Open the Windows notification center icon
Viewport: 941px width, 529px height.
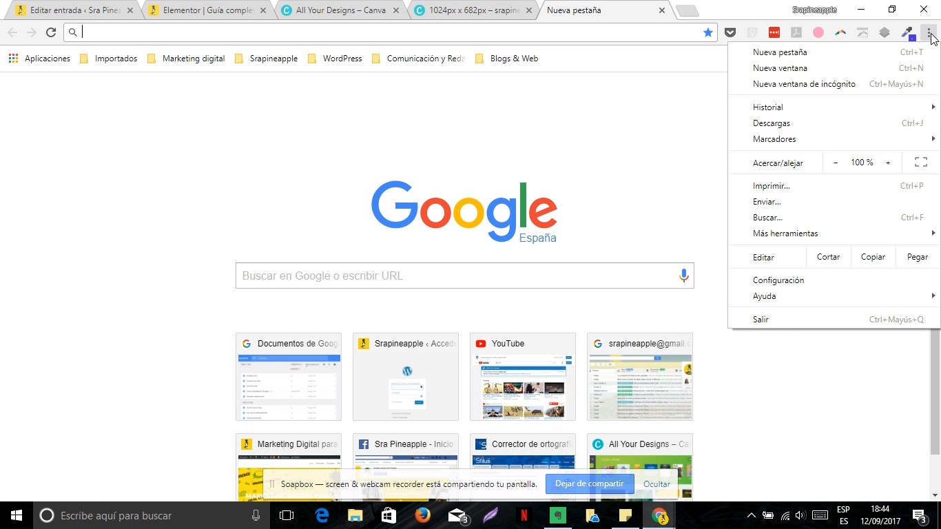[919, 515]
